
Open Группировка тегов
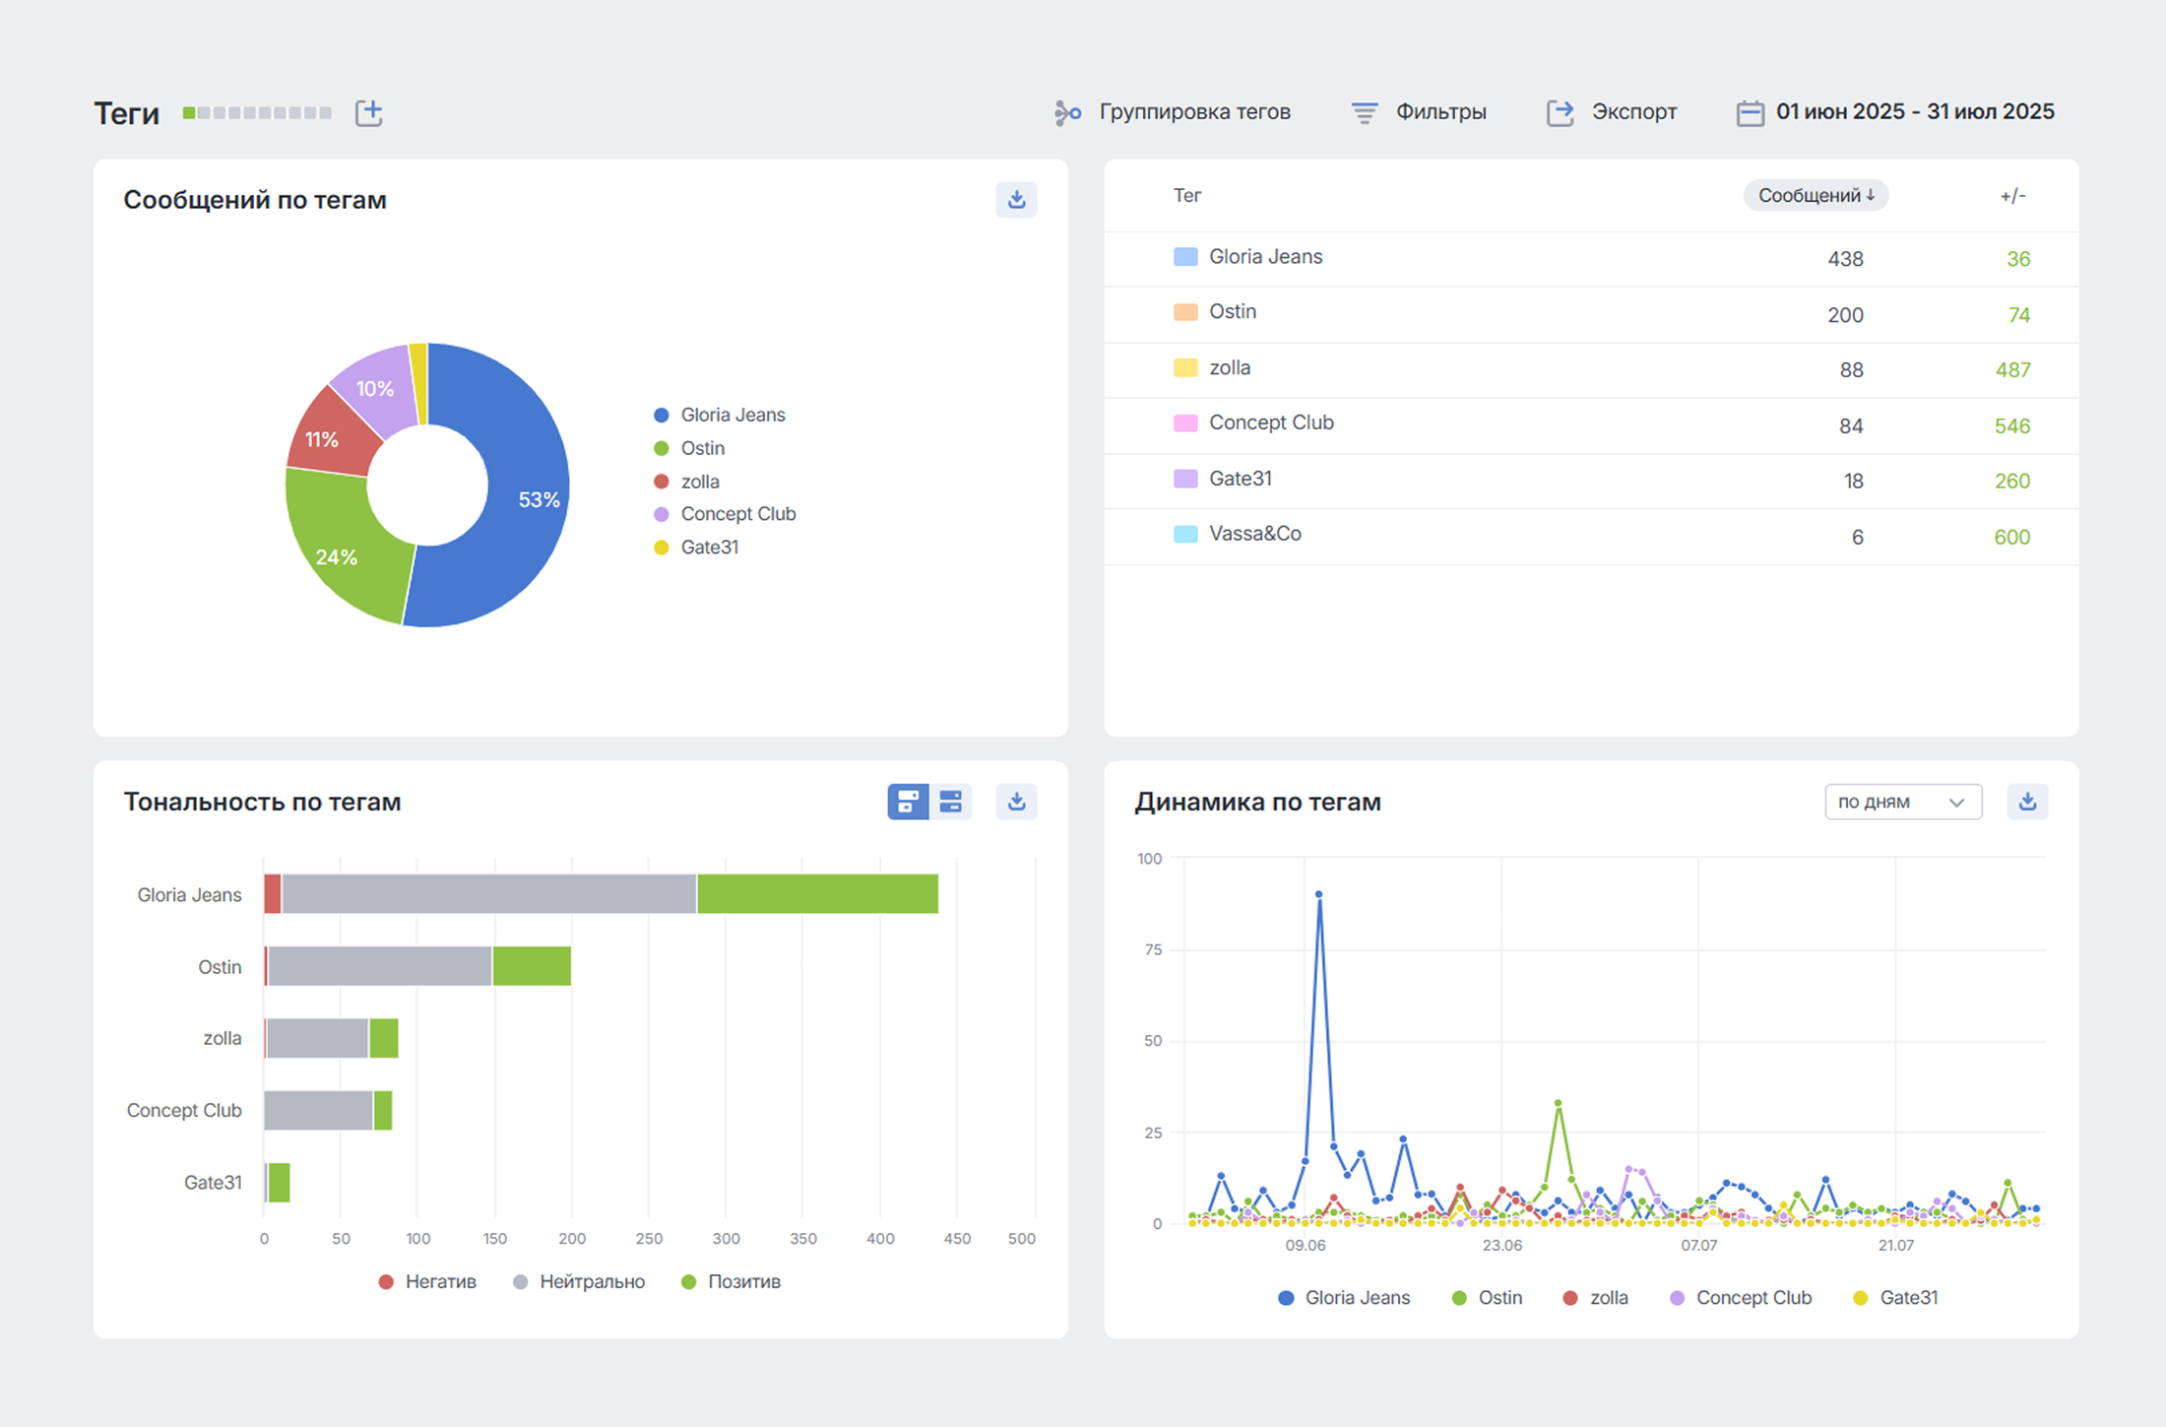pyautogui.click(x=1172, y=112)
